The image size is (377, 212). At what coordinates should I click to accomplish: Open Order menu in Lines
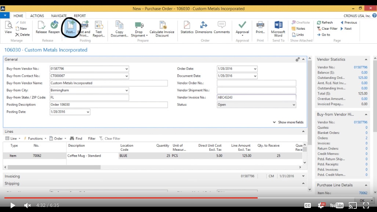click(x=58, y=138)
